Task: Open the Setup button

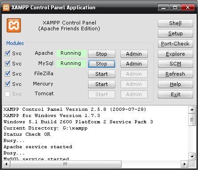Action: click(175, 33)
